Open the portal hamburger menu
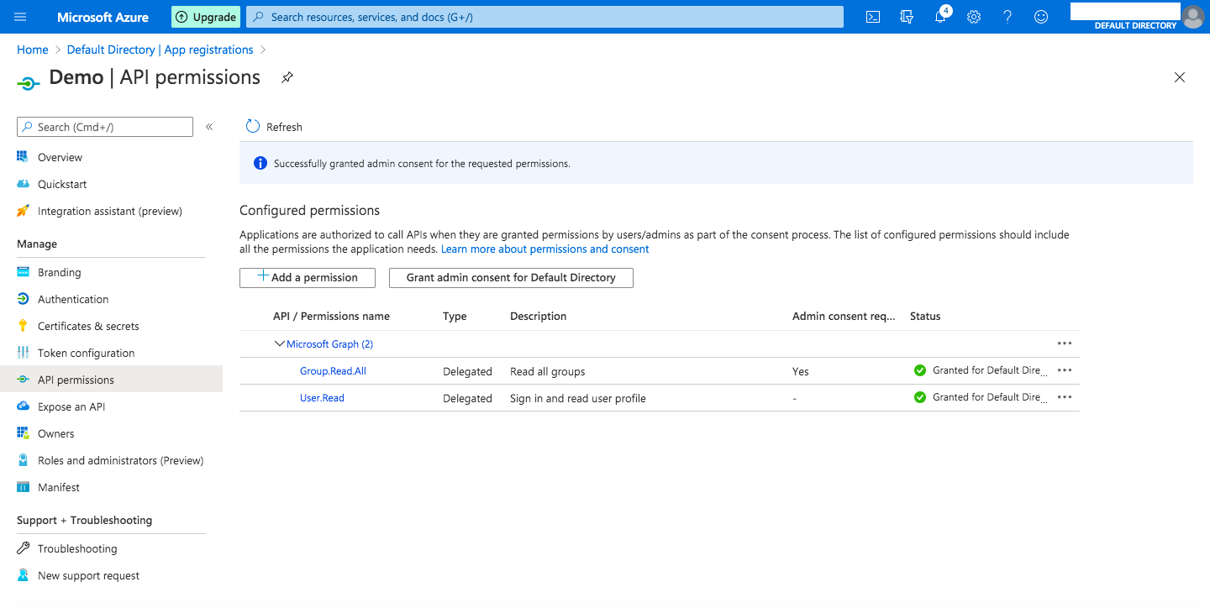The image size is (1210, 608). pos(20,17)
